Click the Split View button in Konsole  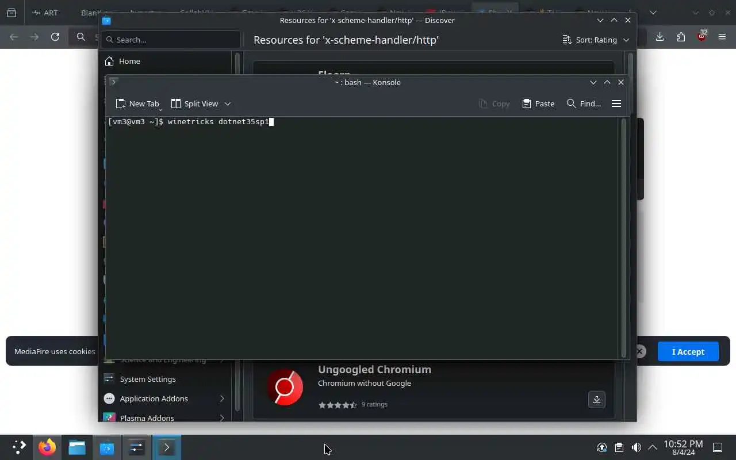(x=194, y=103)
